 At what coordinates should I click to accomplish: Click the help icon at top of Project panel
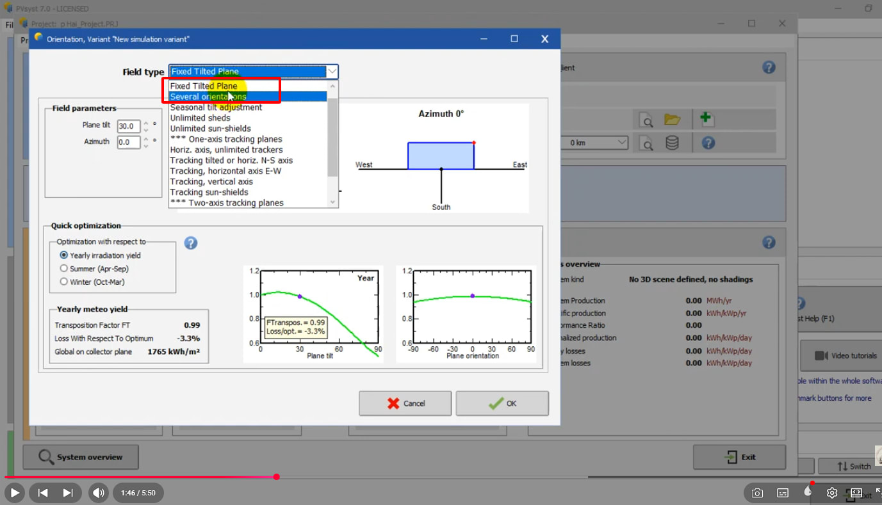(769, 67)
